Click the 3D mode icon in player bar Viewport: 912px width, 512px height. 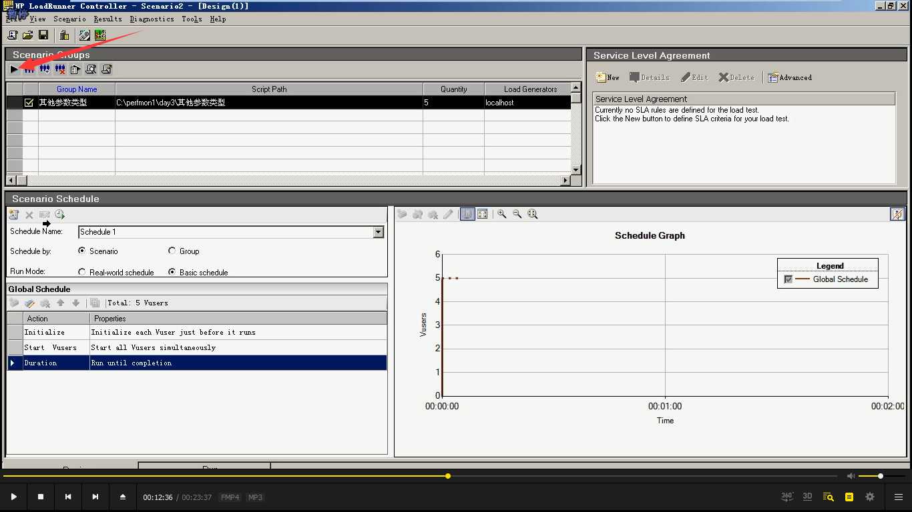click(807, 497)
